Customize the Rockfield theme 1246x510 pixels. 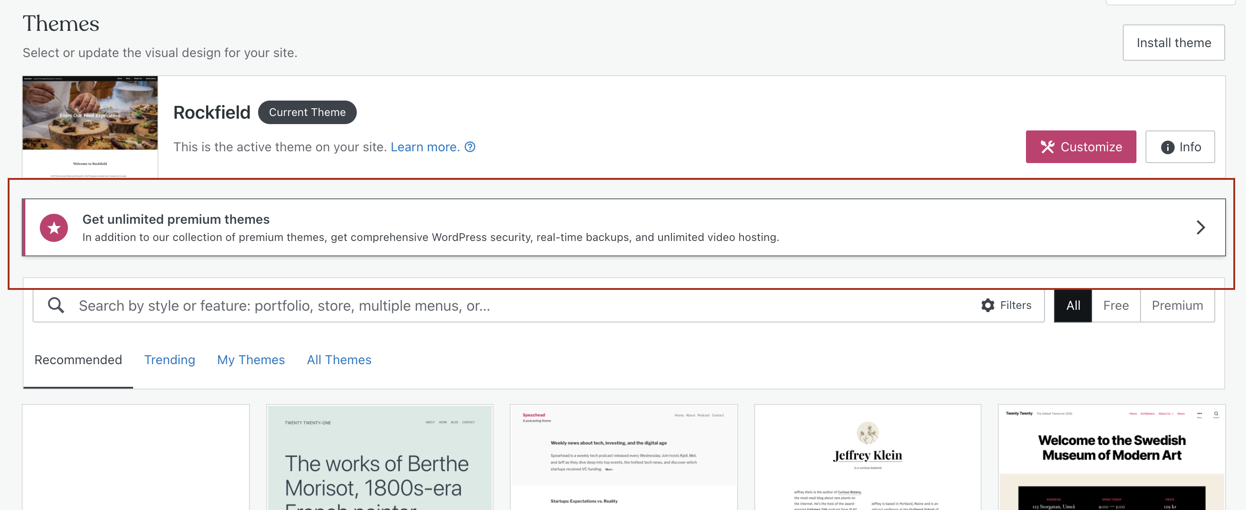click(x=1081, y=147)
